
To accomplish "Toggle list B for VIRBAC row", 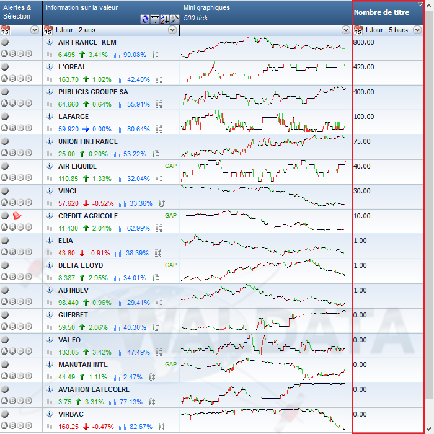I will pos(12,425).
